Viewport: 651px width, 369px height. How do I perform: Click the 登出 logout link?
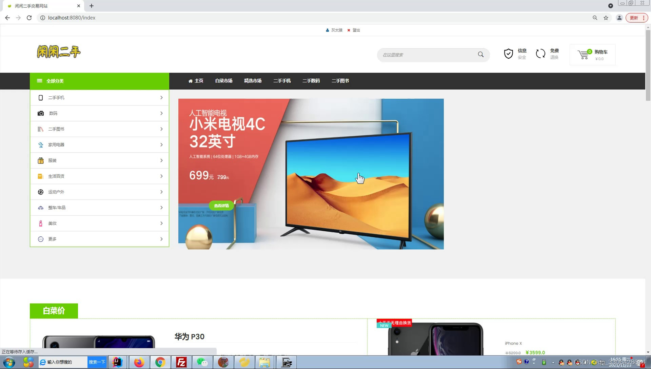(356, 30)
